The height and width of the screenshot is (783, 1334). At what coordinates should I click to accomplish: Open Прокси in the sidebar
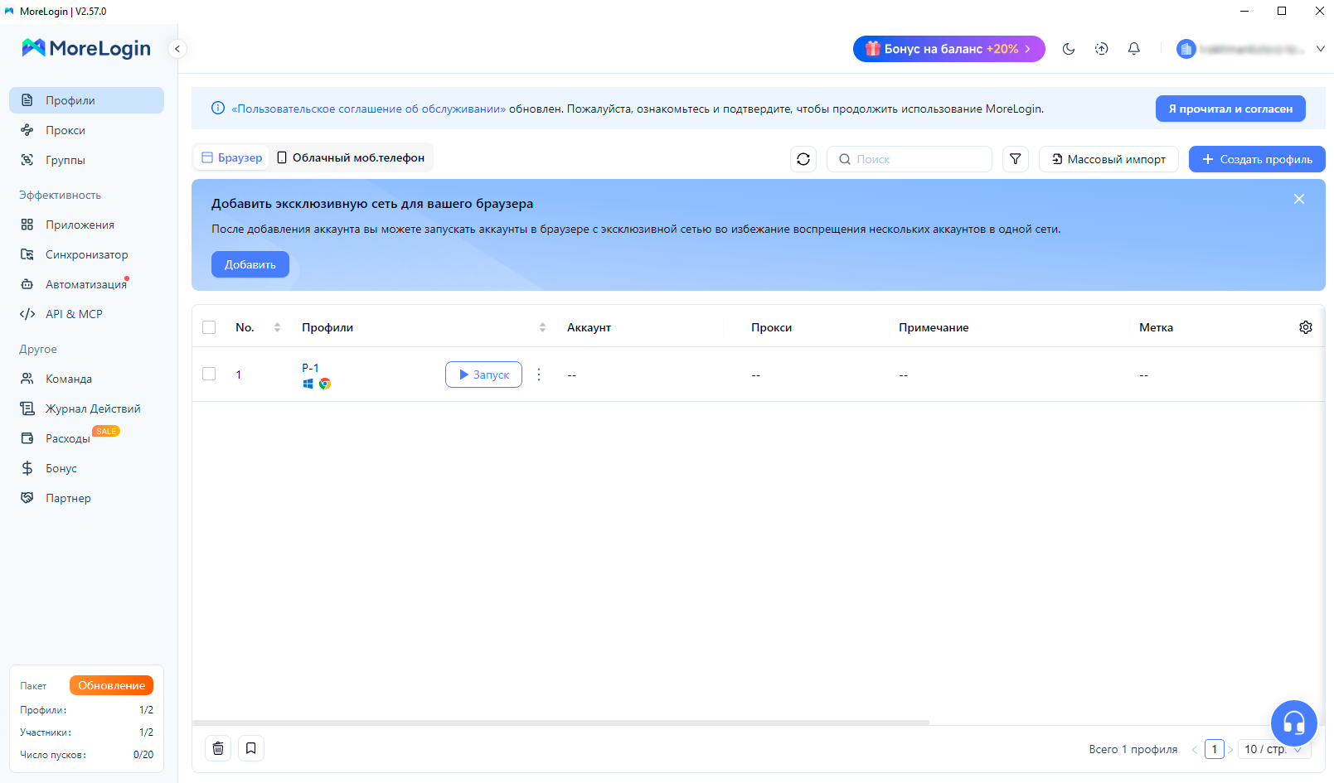[86, 130]
